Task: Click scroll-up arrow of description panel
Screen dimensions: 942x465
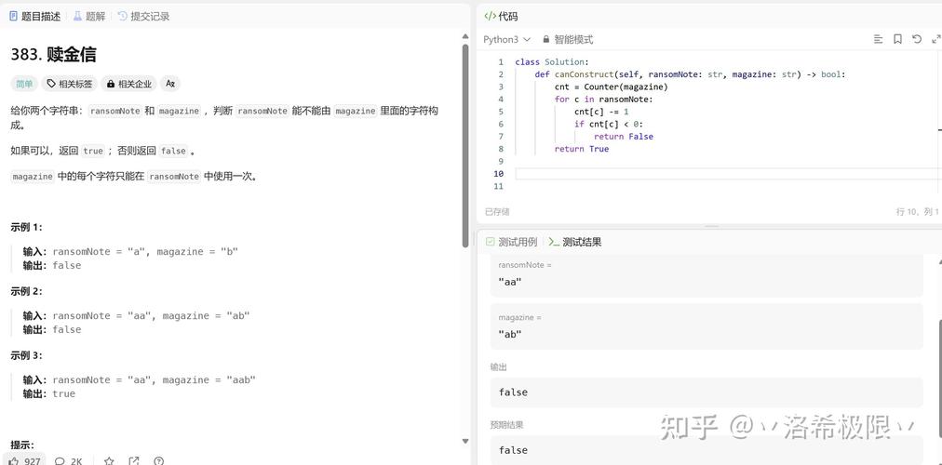Action: (x=465, y=36)
